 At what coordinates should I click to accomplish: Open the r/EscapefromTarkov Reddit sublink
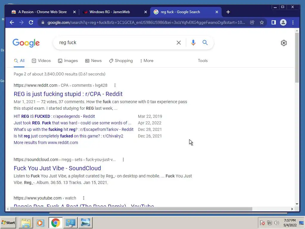point(74,129)
